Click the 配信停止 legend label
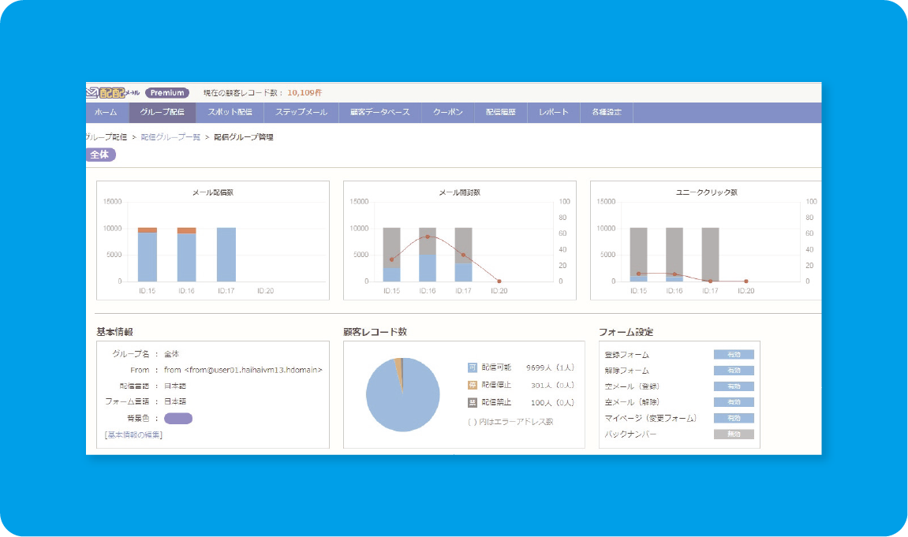 pos(496,385)
